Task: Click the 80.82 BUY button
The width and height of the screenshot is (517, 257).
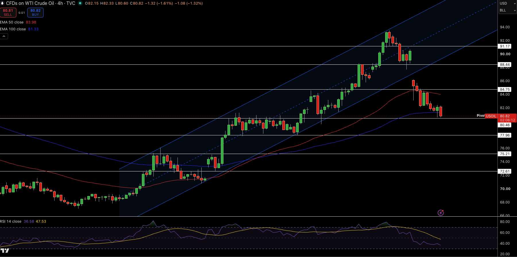Action: tap(36, 13)
